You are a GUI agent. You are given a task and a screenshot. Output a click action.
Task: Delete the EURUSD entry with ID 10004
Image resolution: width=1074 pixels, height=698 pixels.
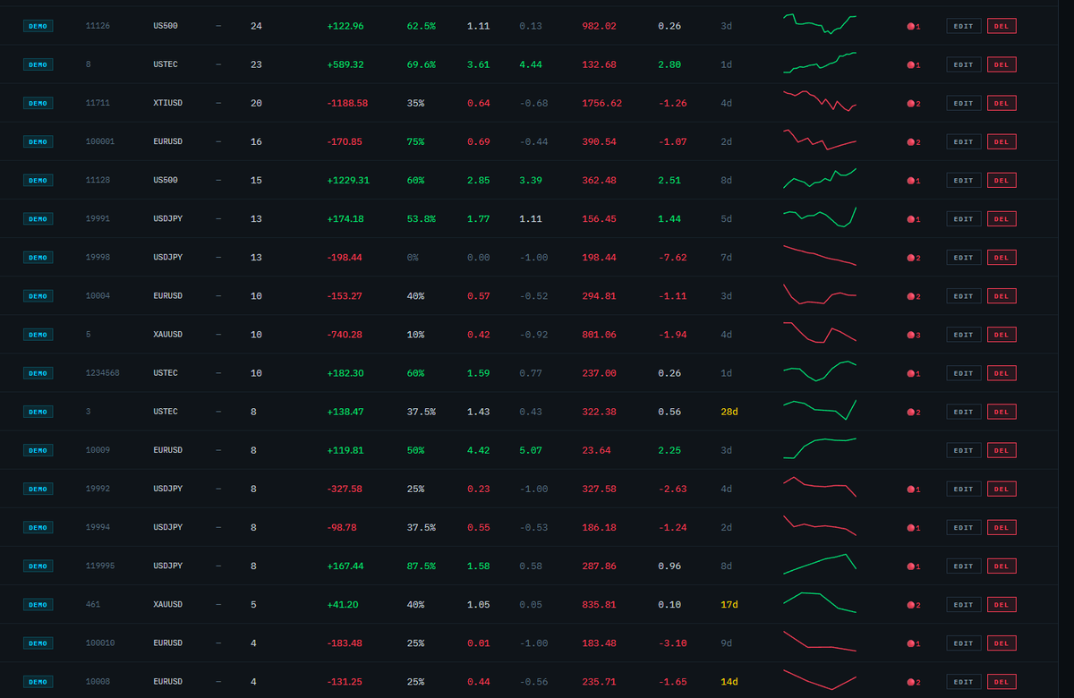pyautogui.click(x=1002, y=295)
